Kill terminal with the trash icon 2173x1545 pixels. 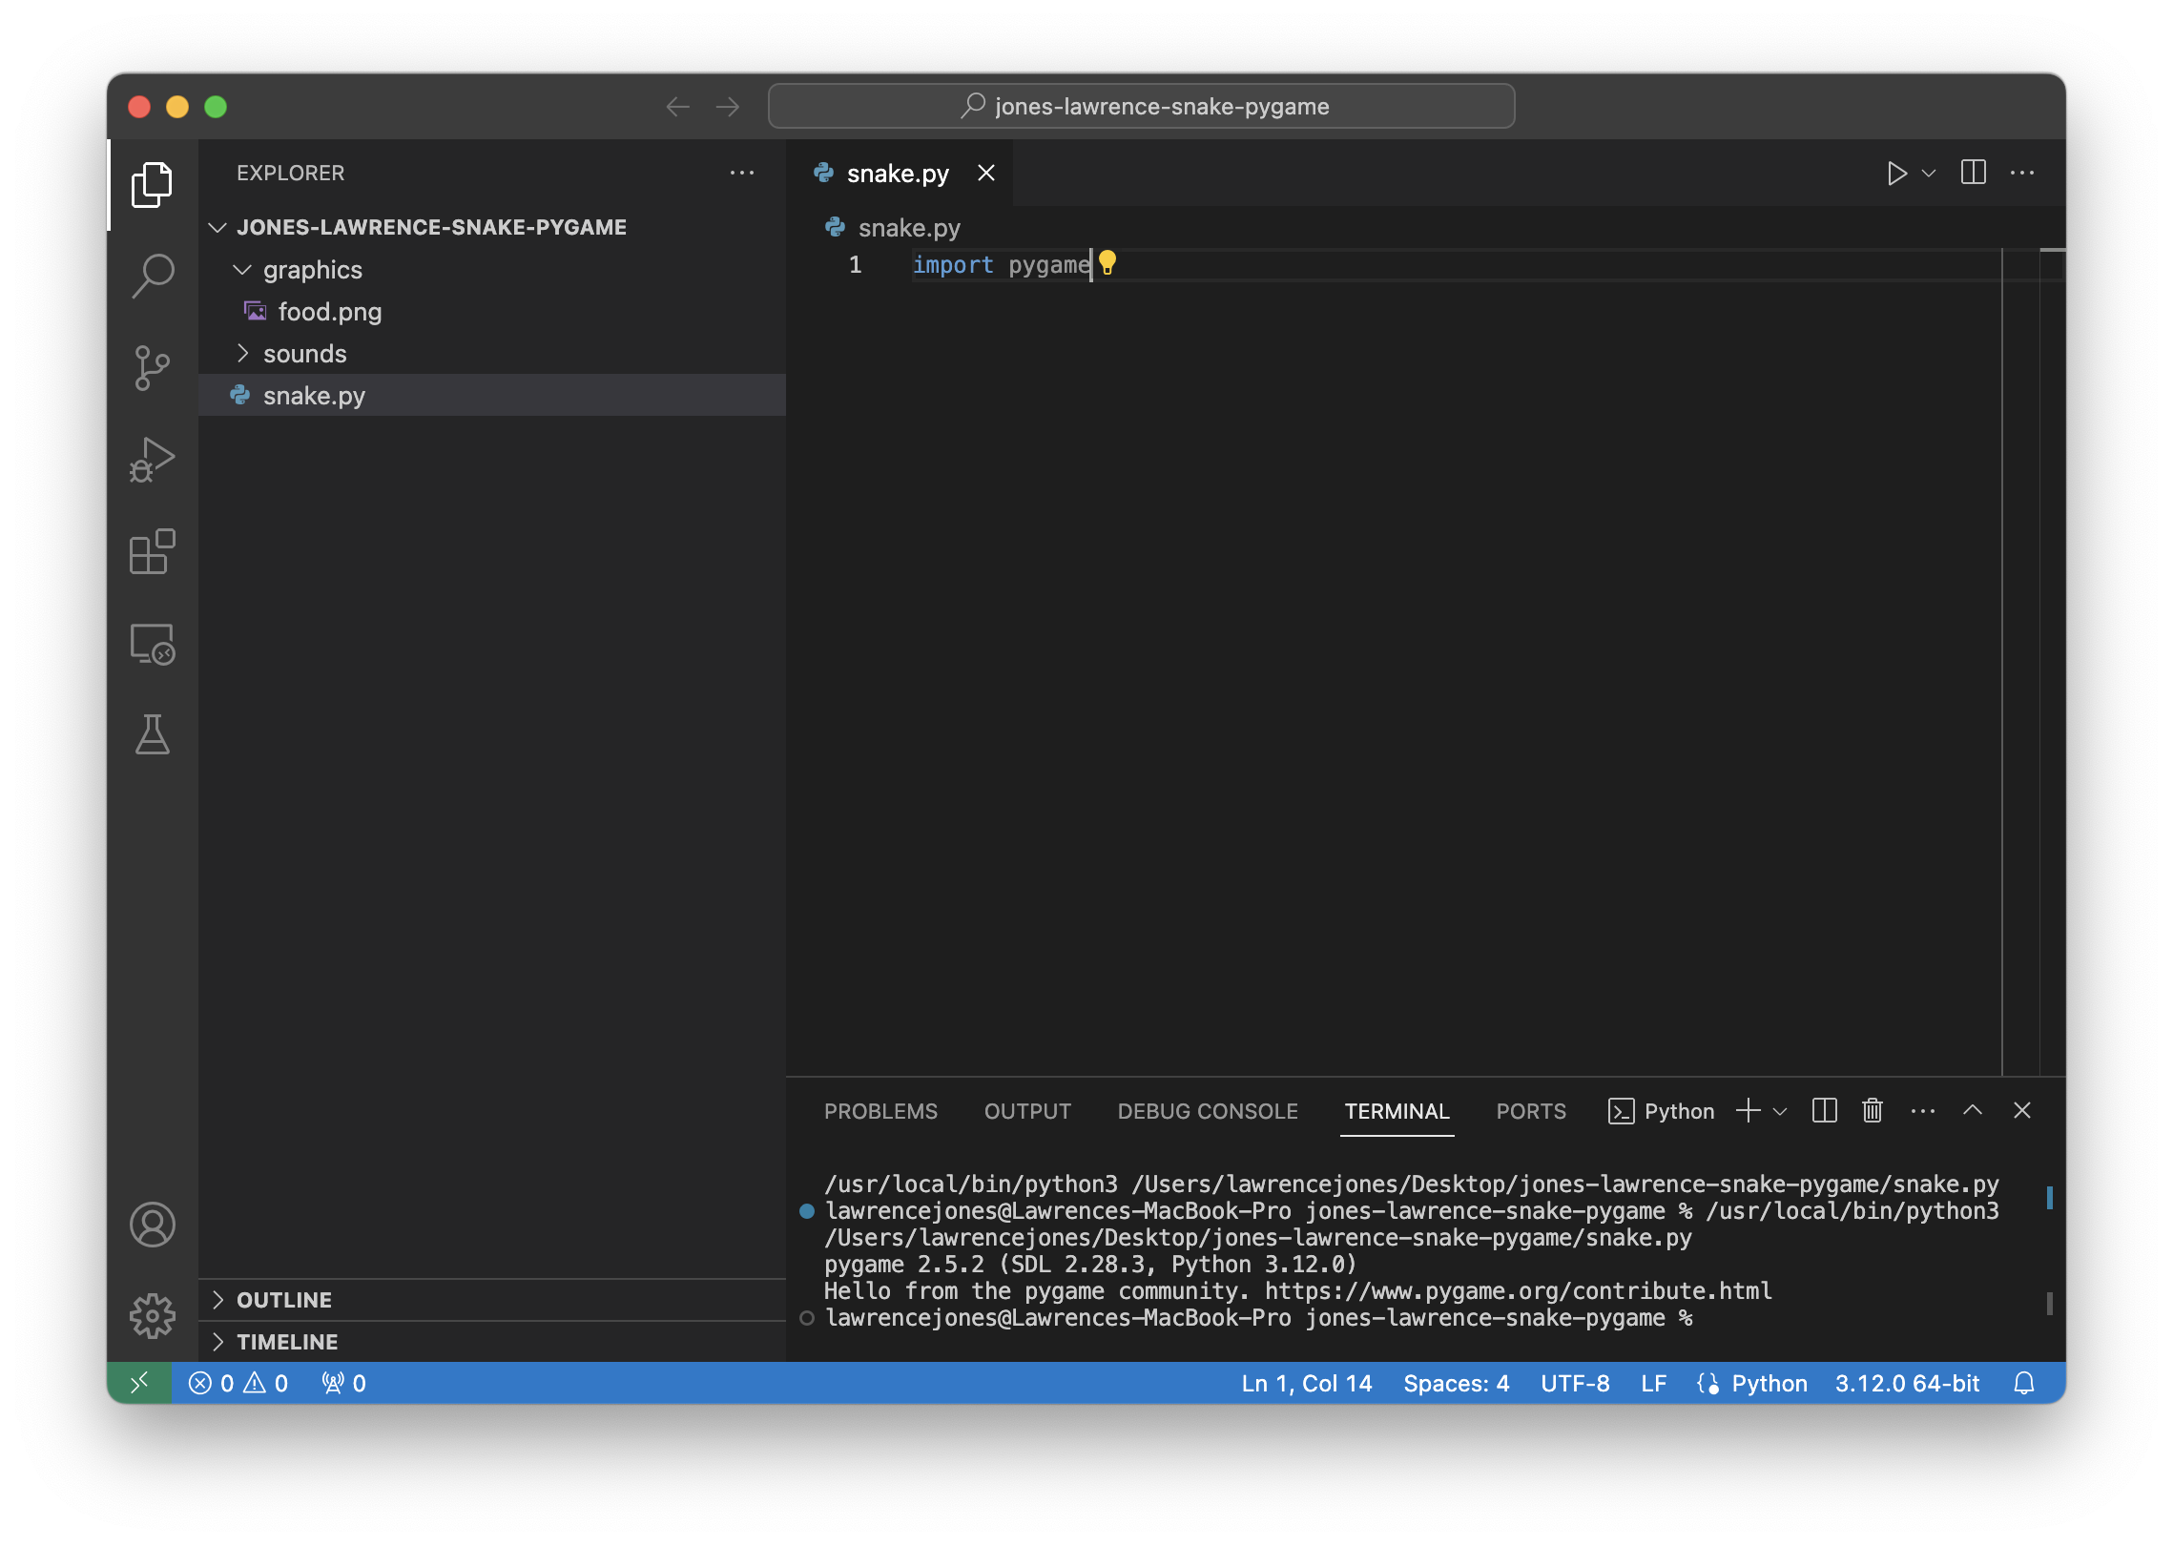click(x=1872, y=1110)
